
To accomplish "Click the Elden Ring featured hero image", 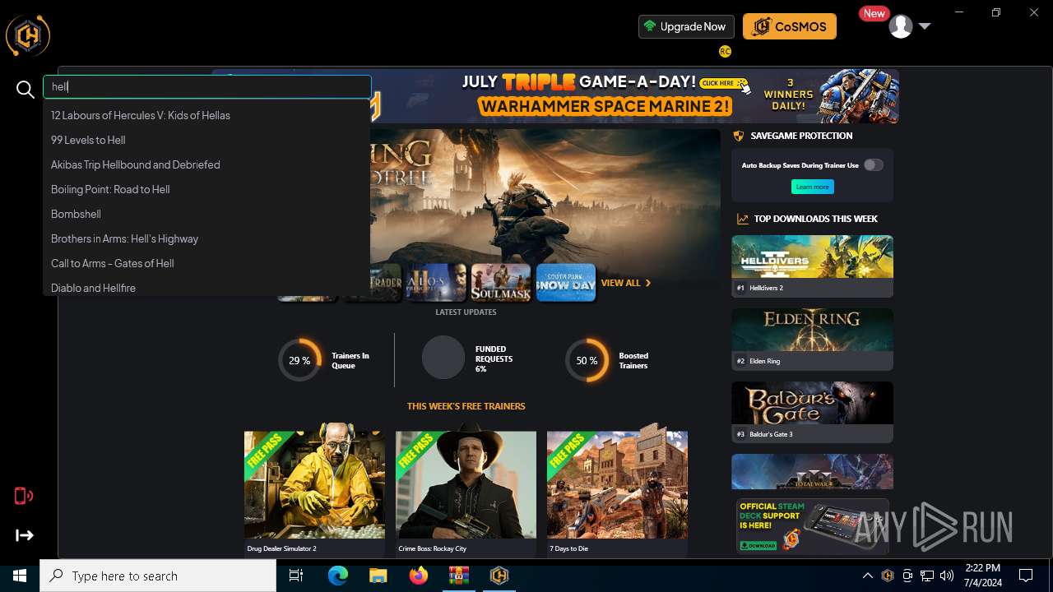I will 545,196.
